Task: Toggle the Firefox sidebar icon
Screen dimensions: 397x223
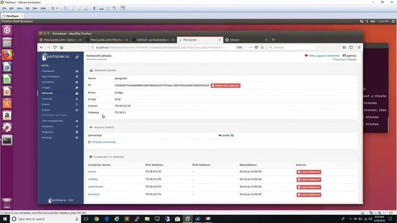Action: 351,47
